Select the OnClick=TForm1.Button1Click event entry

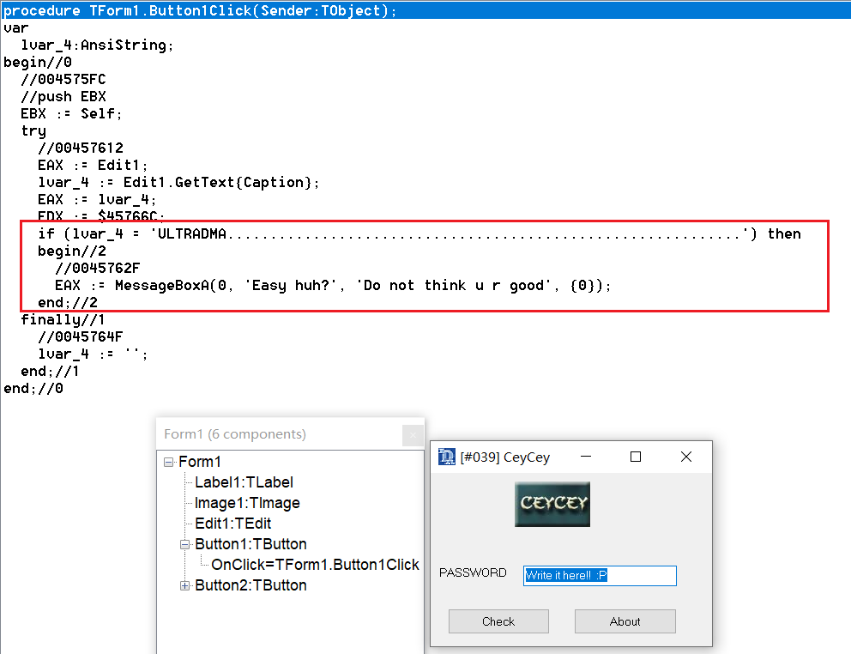pyautogui.click(x=315, y=565)
